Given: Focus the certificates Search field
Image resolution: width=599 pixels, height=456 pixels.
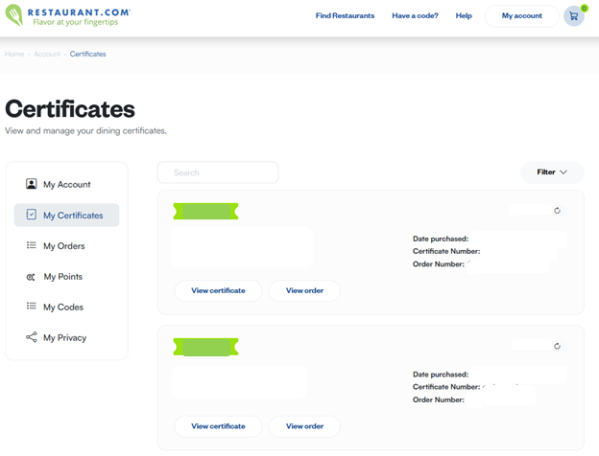Looking at the screenshot, I should tap(218, 172).
